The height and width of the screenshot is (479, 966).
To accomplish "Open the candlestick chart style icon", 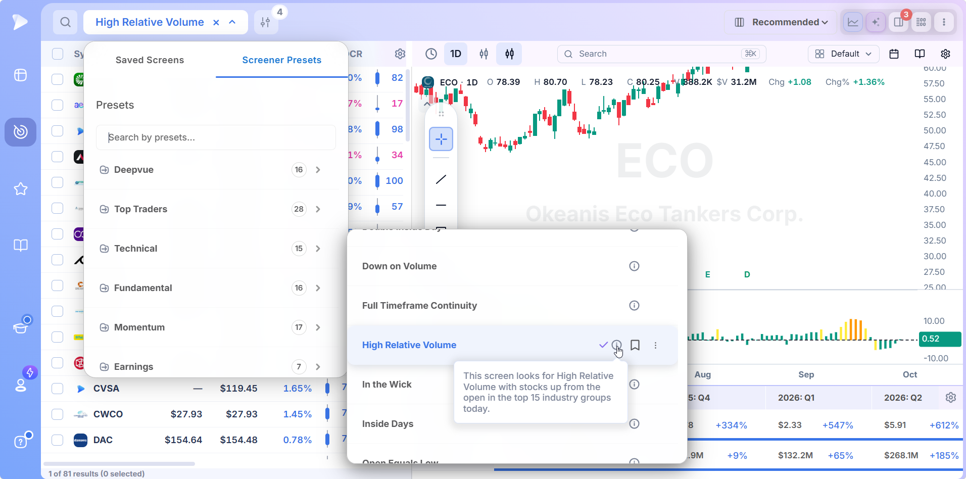I will (509, 54).
